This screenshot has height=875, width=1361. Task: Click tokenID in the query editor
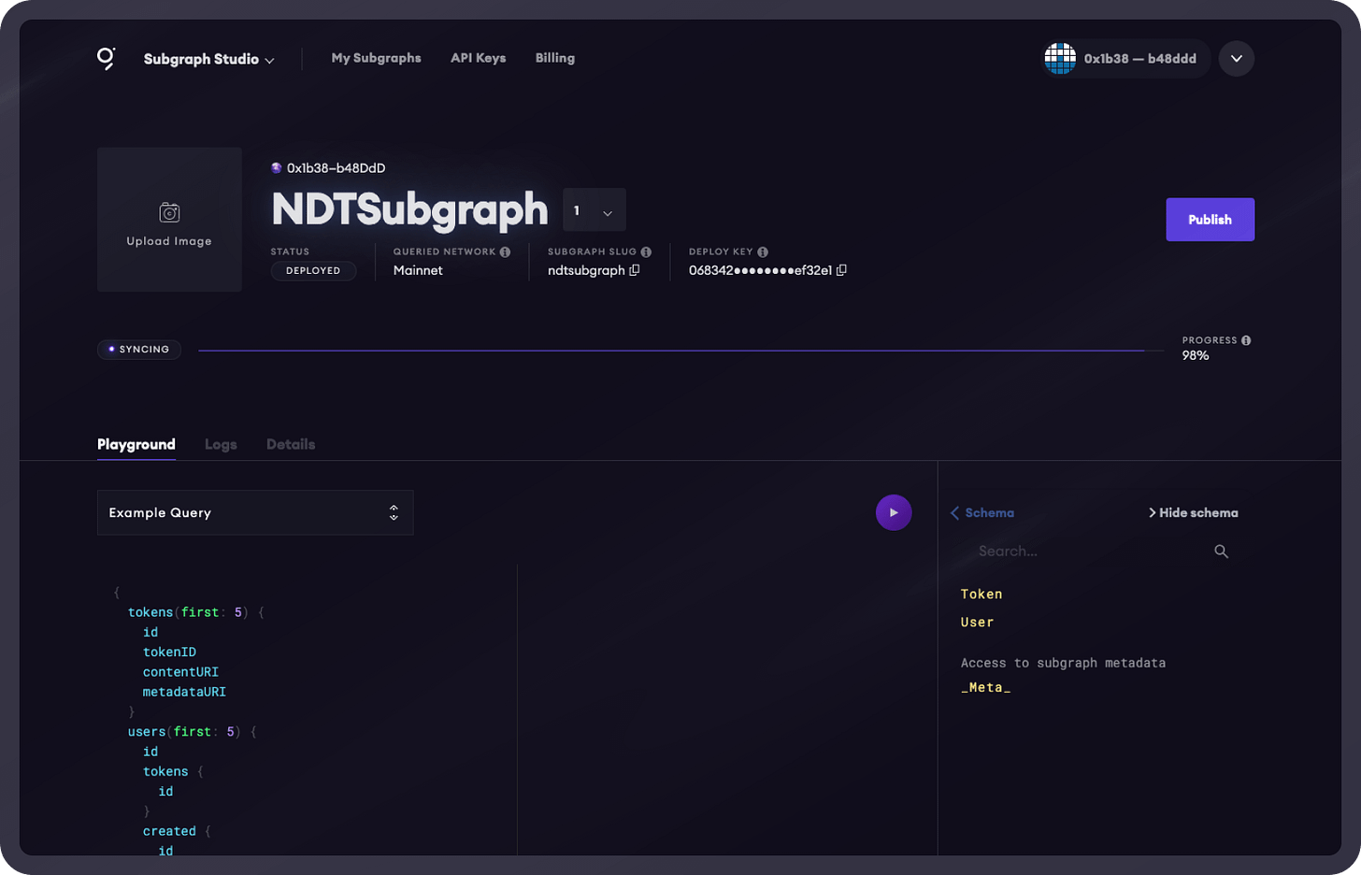[169, 652]
